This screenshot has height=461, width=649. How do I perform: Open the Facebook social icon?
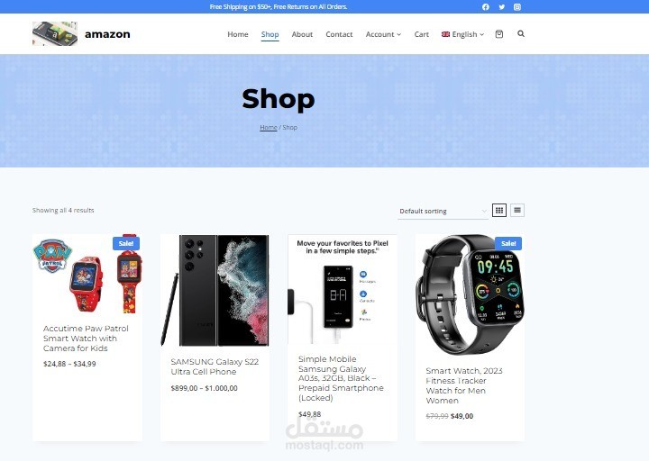486,7
